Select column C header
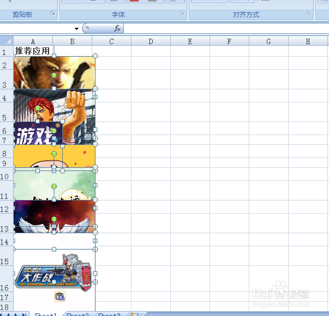Viewport: 329px width, 316px height. coord(112,41)
